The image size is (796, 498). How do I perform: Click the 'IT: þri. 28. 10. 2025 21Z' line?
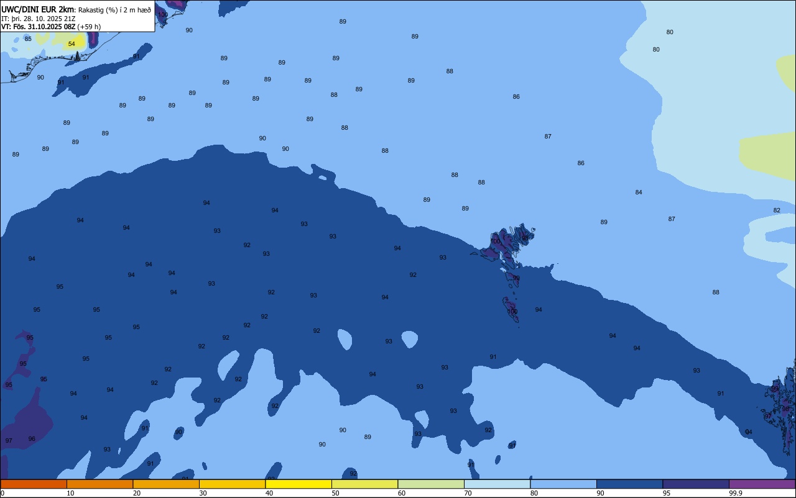point(39,19)
